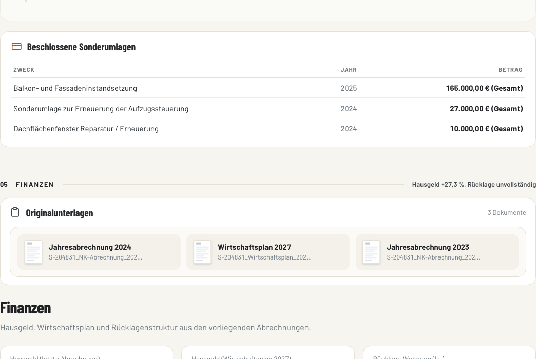Screen dimensions: 536x359
Task: Open the Jahresabrechnung 2023 document card
Action: coord(437,252)
